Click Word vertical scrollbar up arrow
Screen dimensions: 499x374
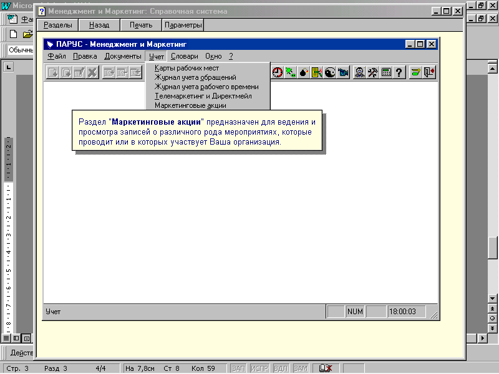492,68
